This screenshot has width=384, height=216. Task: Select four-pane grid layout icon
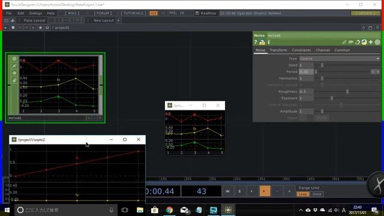click(79, 20)
